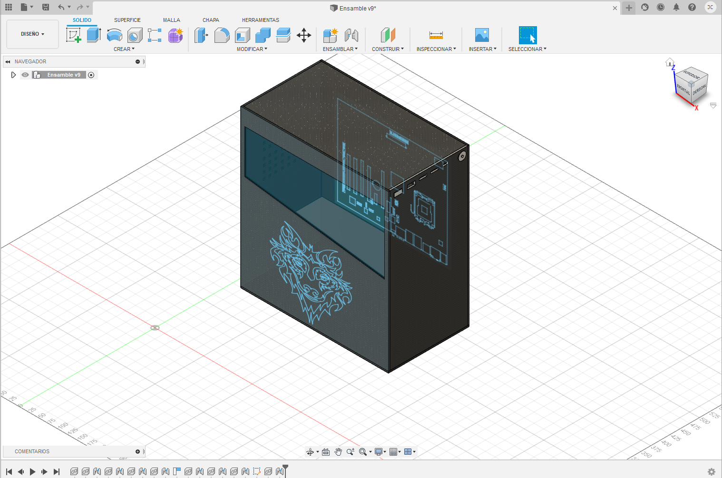
Task: Open the Insertar dropdown menu
Action: [x=482, y=49]
